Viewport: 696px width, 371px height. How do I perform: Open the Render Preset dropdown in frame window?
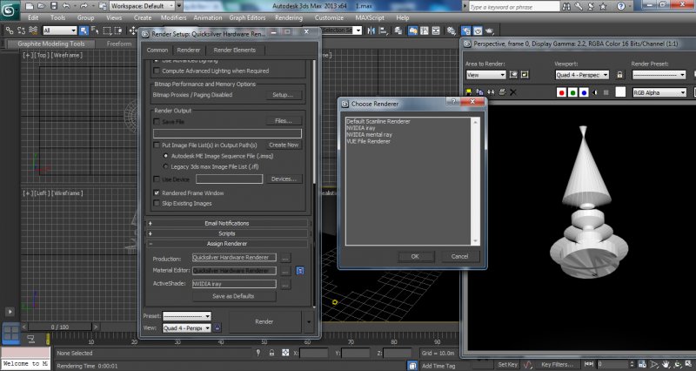659,75
